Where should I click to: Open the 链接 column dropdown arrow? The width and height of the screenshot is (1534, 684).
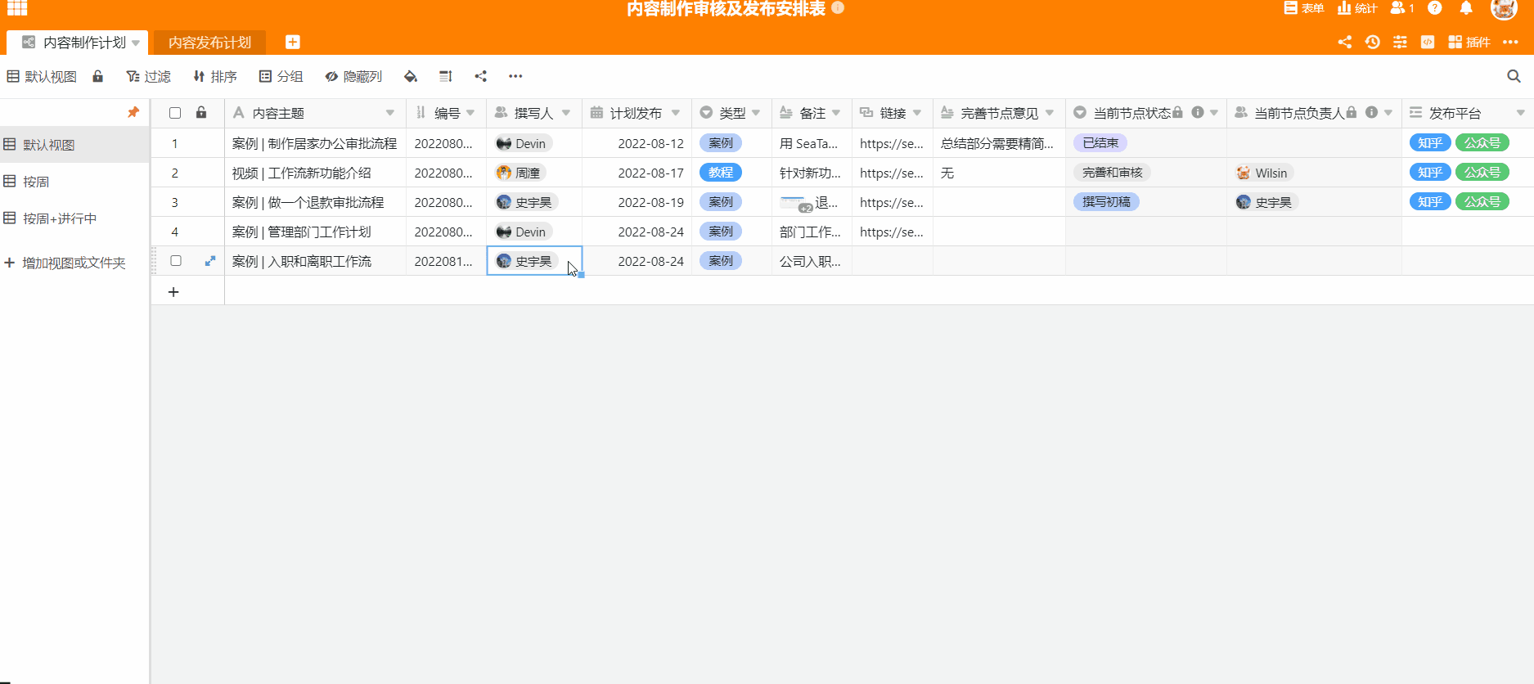[x=917, y=113]
